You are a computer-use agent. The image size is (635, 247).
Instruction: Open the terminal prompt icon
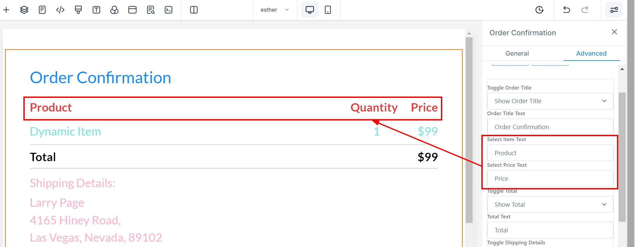(x=169, y=10)
